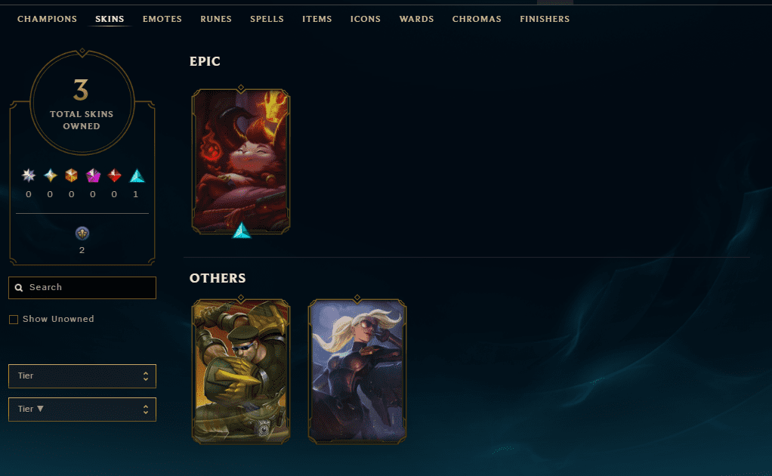
Task: Click the Mythic tier star icon
Action: point(50,175)
